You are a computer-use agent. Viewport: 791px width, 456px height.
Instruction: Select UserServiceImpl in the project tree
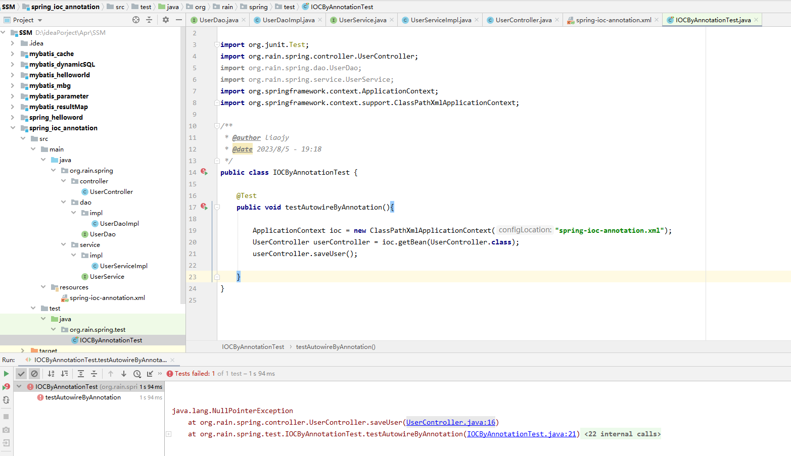click(x=124, y=266)
